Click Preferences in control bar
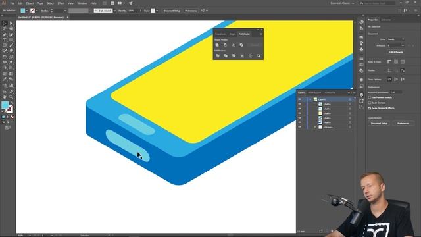The height and width of the screenshot is (237, 421). point(191,11)
